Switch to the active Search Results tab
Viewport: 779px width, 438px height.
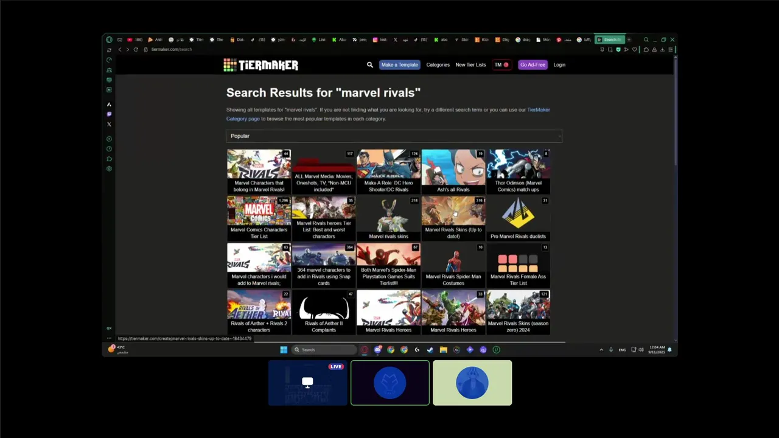point(610,40)
